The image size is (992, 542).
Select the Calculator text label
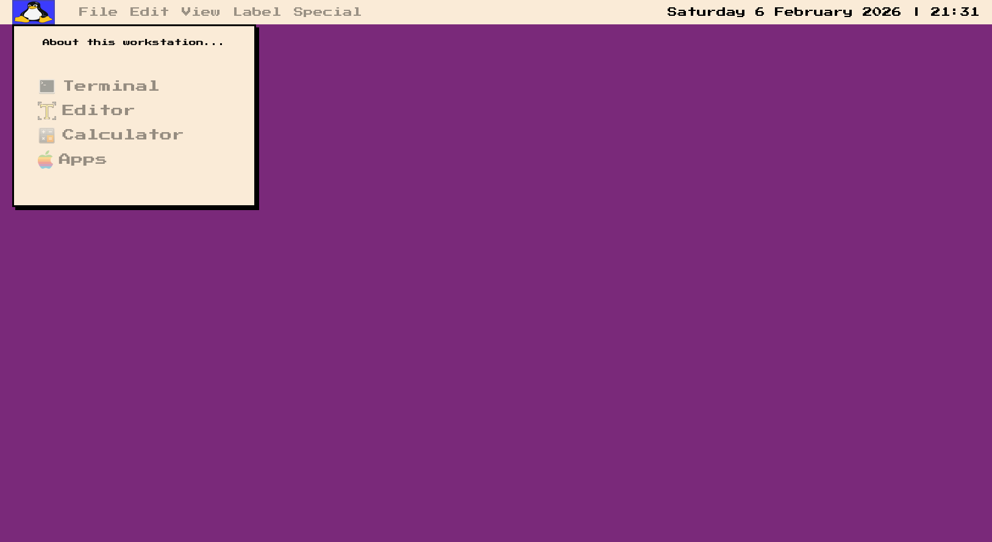[122, 135]
